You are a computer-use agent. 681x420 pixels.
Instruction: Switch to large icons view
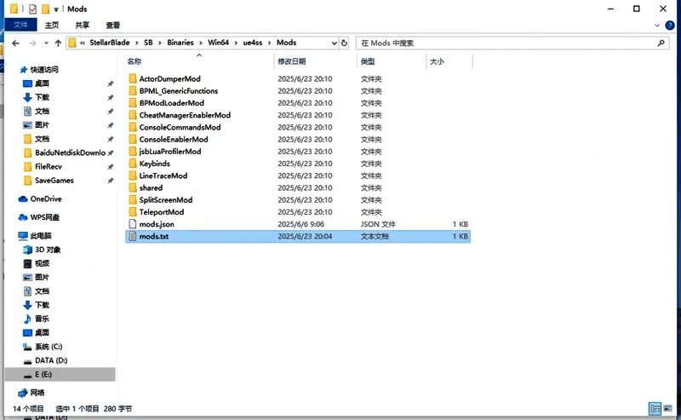pyautogui.click(x=667, y=409)
